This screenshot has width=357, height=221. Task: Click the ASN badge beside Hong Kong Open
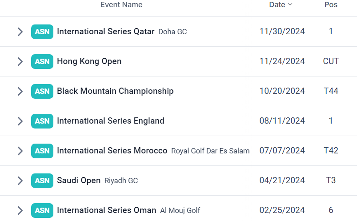(42, 61)
